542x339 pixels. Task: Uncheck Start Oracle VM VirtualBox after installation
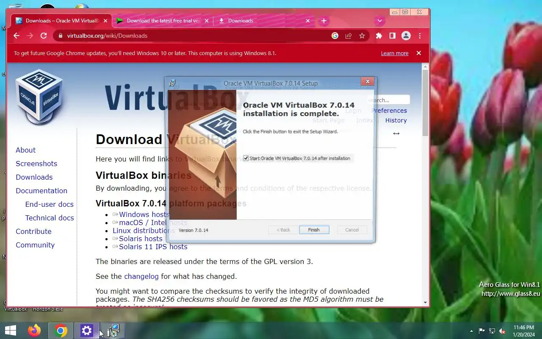point(246,158)
